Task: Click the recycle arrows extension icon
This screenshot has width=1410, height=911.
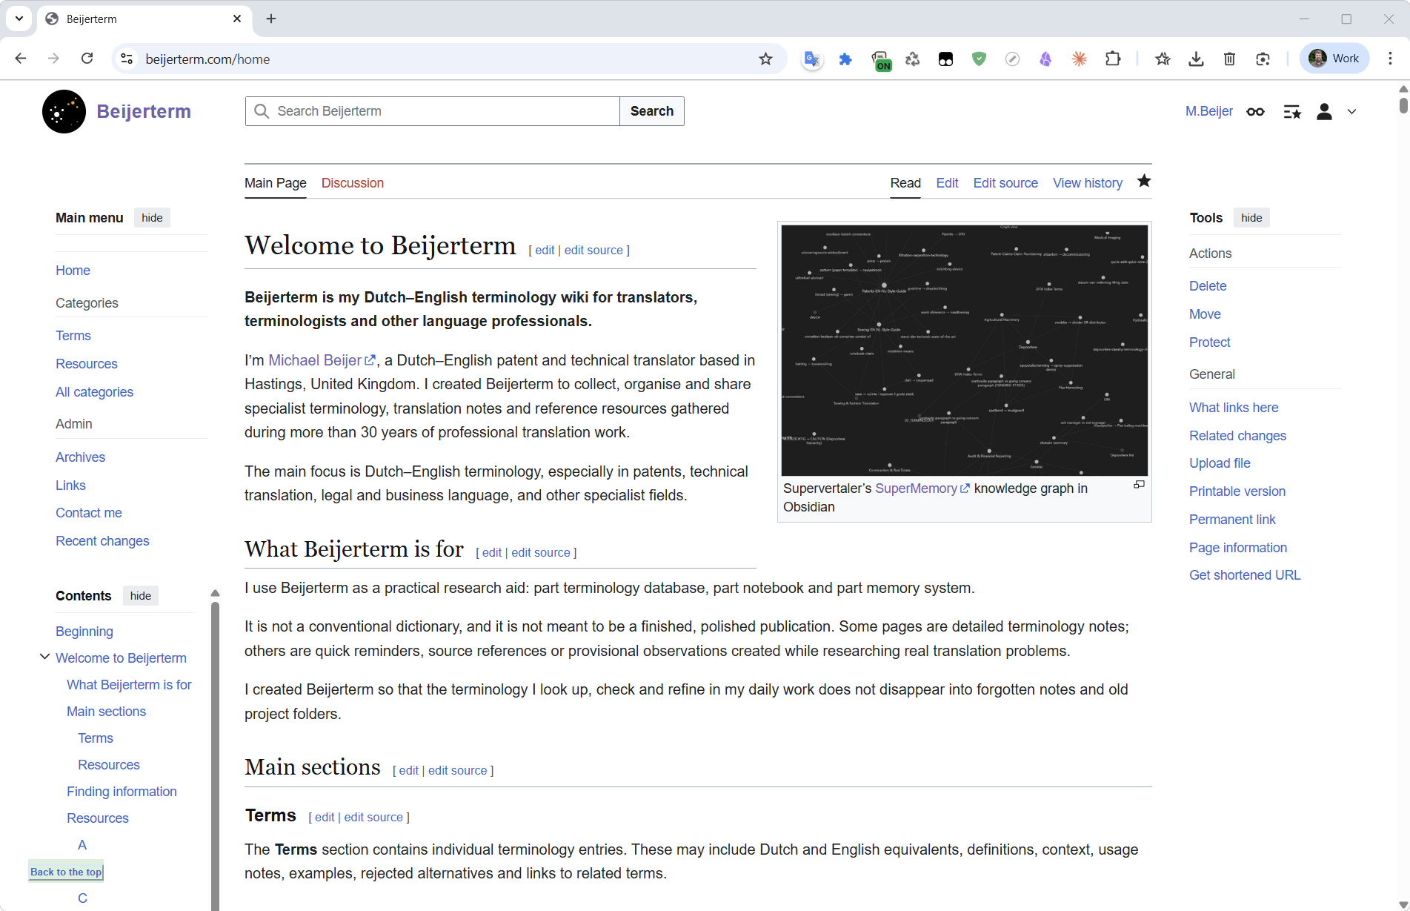Action: coord(912,59)
